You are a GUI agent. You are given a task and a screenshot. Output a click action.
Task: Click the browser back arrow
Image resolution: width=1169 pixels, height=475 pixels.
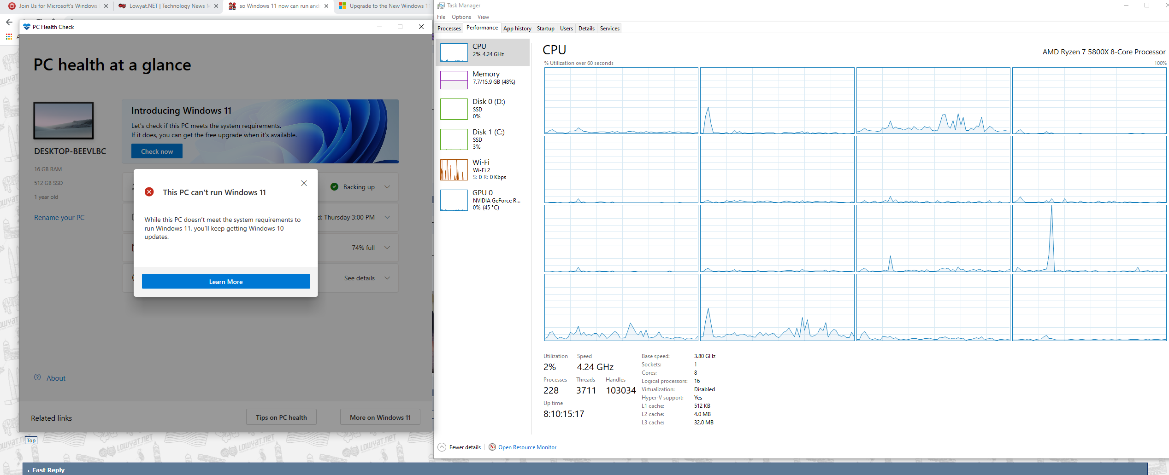9,22
